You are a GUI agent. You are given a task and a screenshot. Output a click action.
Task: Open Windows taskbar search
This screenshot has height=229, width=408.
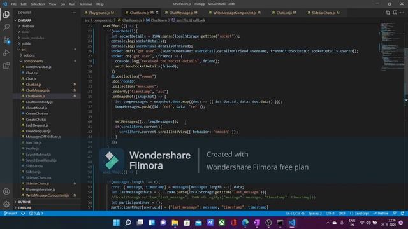(128, 223)
